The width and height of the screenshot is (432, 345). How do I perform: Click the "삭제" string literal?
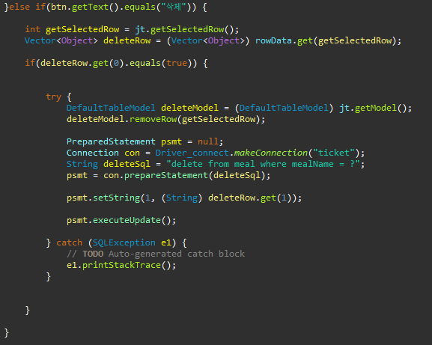(174, 7)
